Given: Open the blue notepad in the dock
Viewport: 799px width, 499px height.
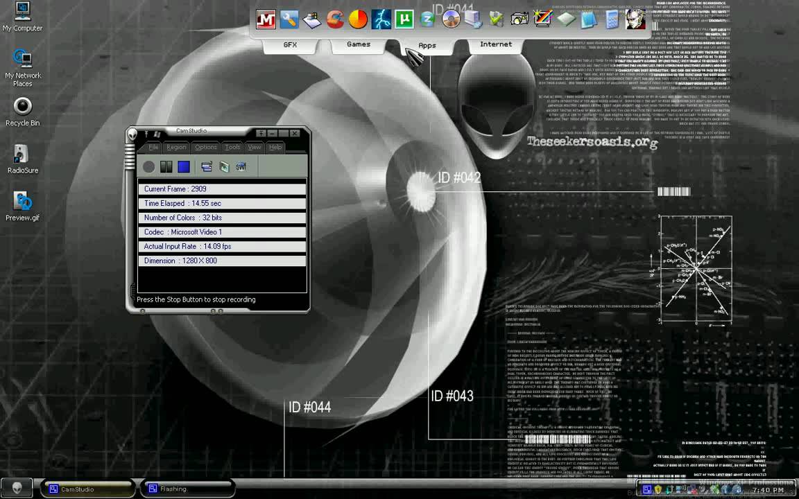Looking at the screenshot, I should (x=589, y=20).
